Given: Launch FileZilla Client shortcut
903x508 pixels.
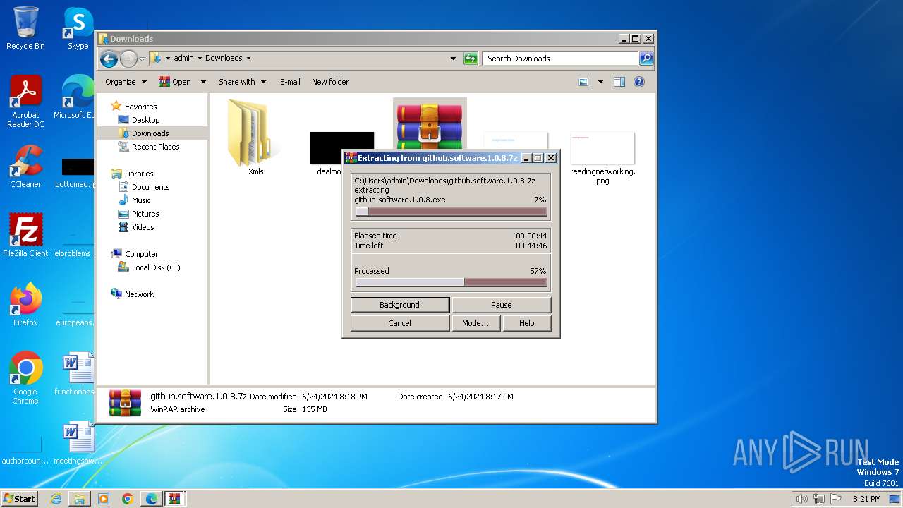Looking at the screenshot, I should (x=25, y=236).
